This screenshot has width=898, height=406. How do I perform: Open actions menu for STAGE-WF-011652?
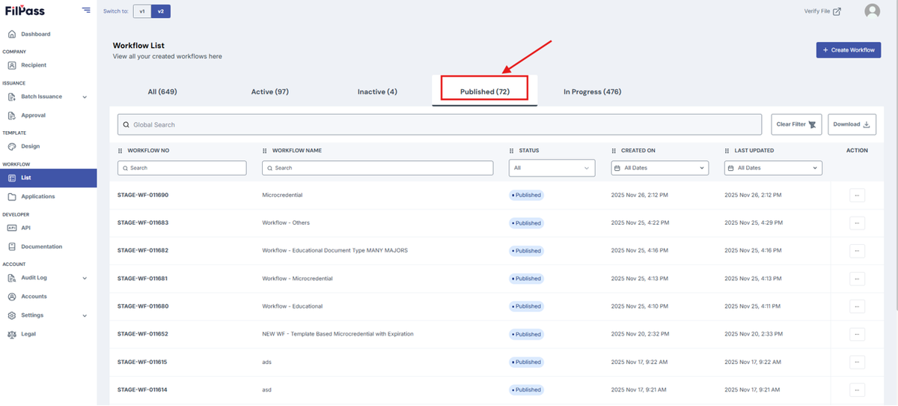tap(857, 334)
